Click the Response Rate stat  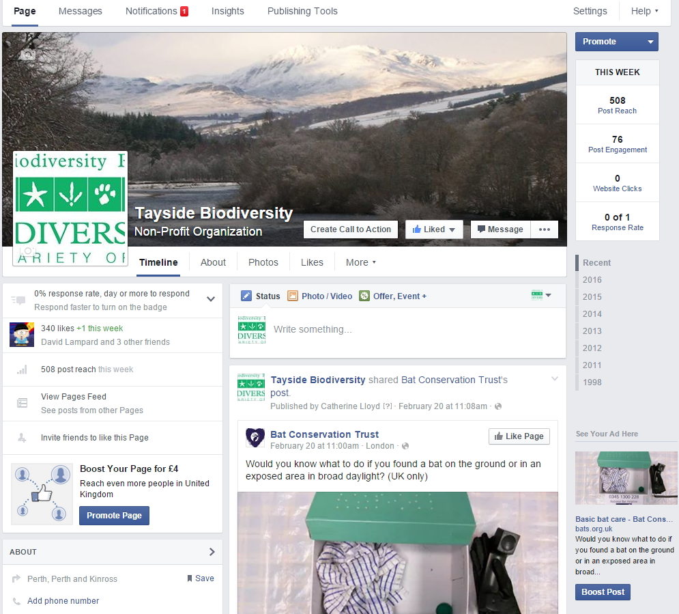point(618,222)
